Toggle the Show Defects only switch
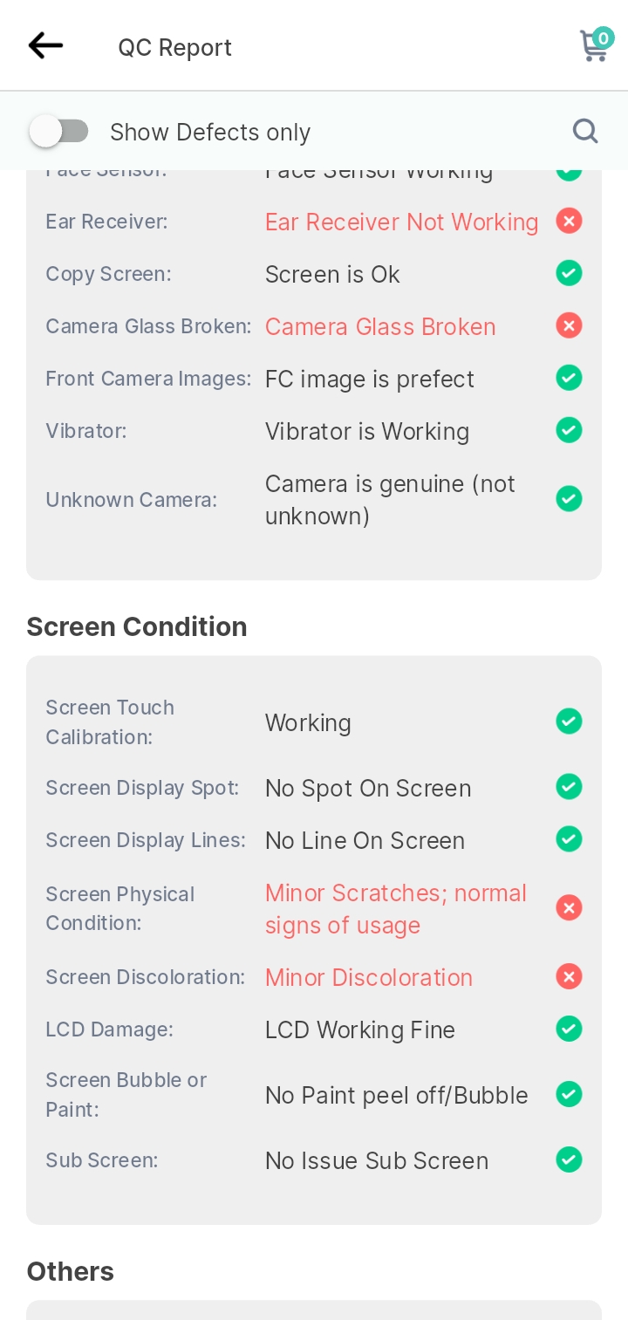The image size is (628, 1320). click(x=59, y=132)
